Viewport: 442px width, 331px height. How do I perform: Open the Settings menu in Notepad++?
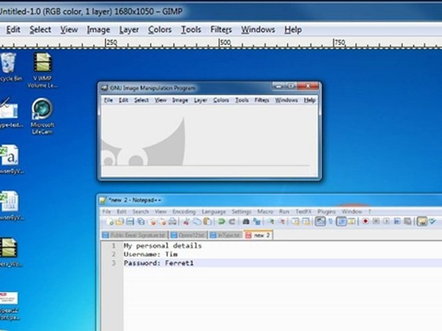tap(241, 211)
